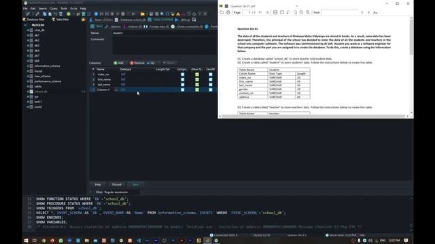
Task: Toggle Allow NULL checkbox for last_name
Action: pos(197,85)
